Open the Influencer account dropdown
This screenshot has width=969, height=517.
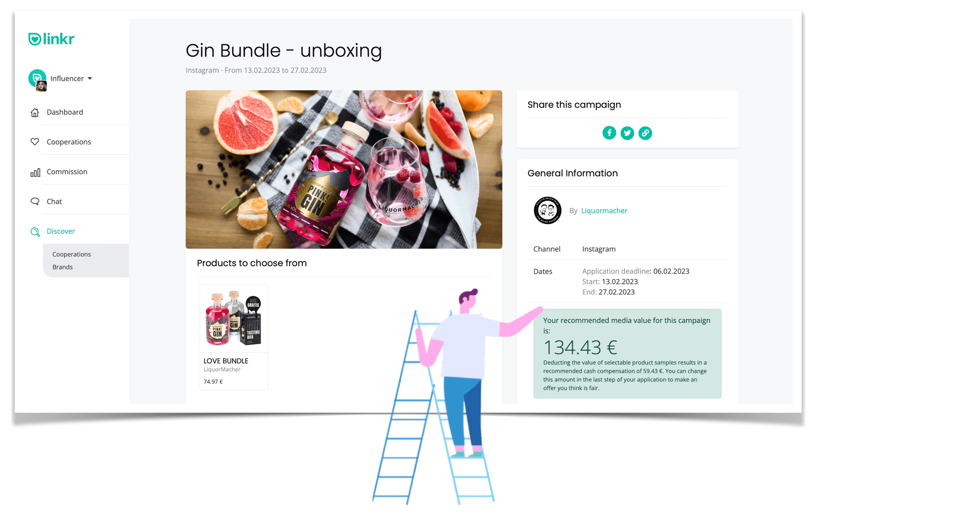tap(71, 78)
